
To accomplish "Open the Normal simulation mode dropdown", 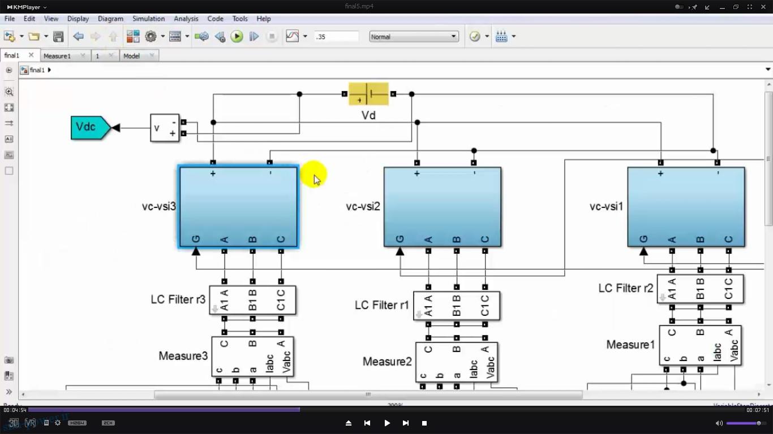I will click(414, 36).
